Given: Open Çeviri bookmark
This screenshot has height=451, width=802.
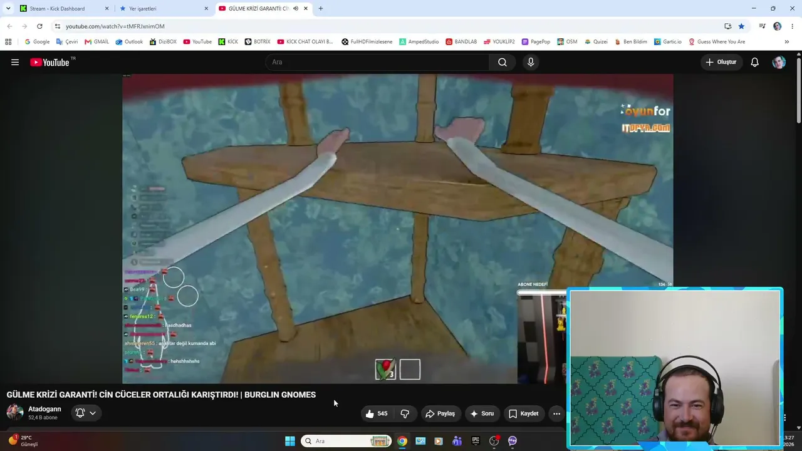Looking at the screenshot, I should pyautogui.click(x=67, y=42).
